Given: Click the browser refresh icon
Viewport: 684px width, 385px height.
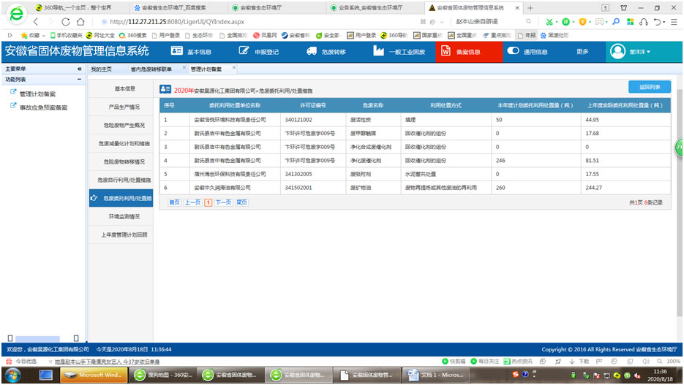Looking at the screenshot, I should [x=66, y=22].
